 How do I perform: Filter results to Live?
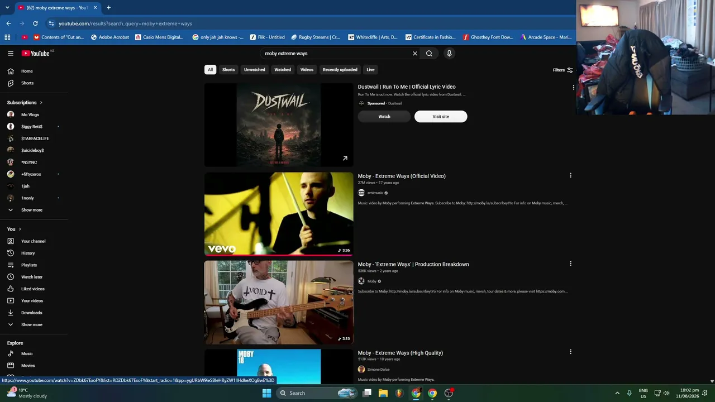[370, 70]
